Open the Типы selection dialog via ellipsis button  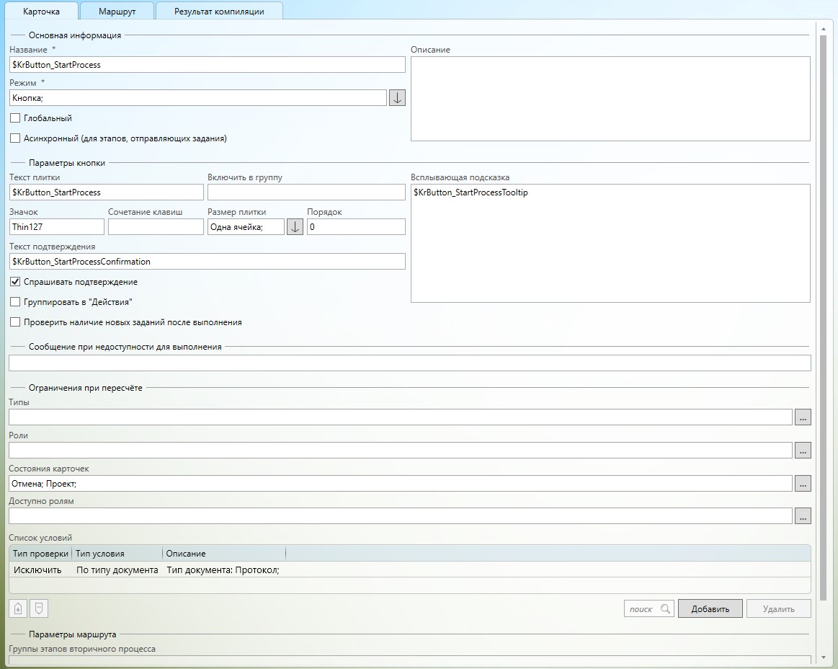pyautogui.click(x=803, y=417)
